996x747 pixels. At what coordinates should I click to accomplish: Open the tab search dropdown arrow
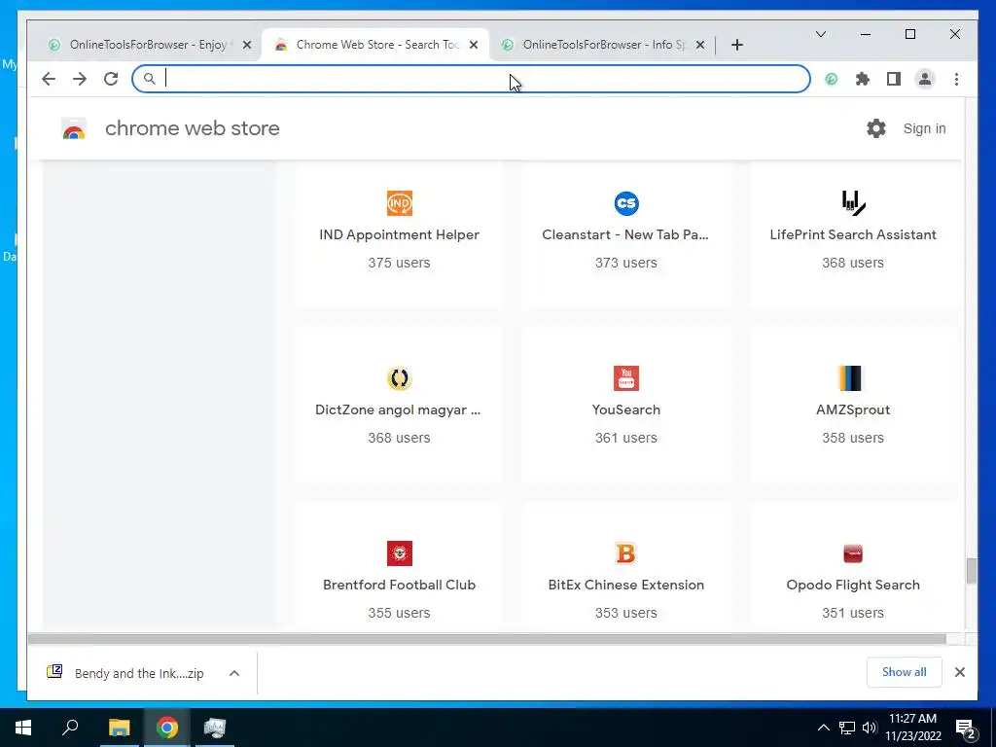click(x=821, y=34)
